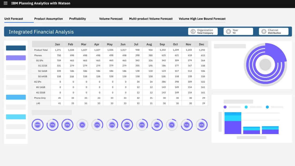This screenshot has height=166, width=295.
Task: Click the tallest stacked bar in chart
Action: tap(233, 123)
